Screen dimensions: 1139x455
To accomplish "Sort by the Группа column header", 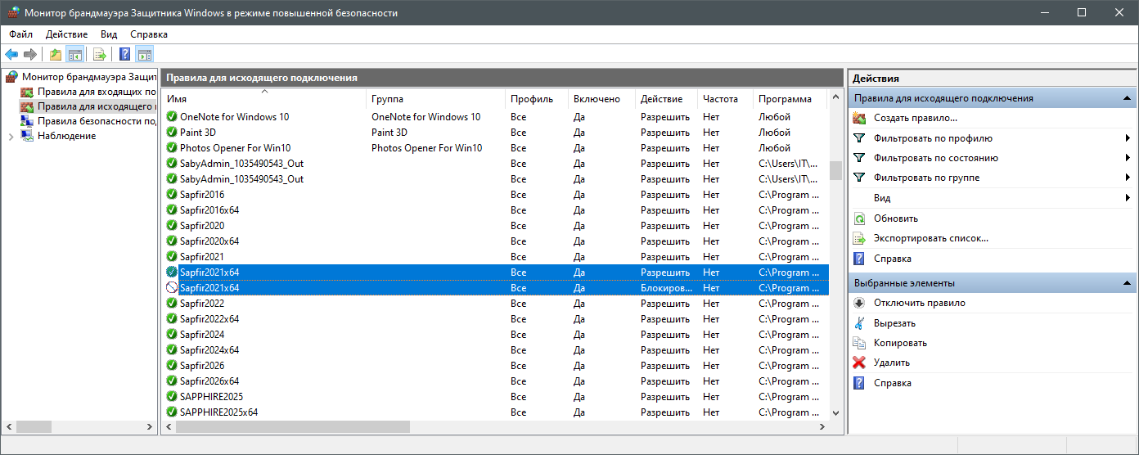I will pyautogui.click(x=435, y=99).
